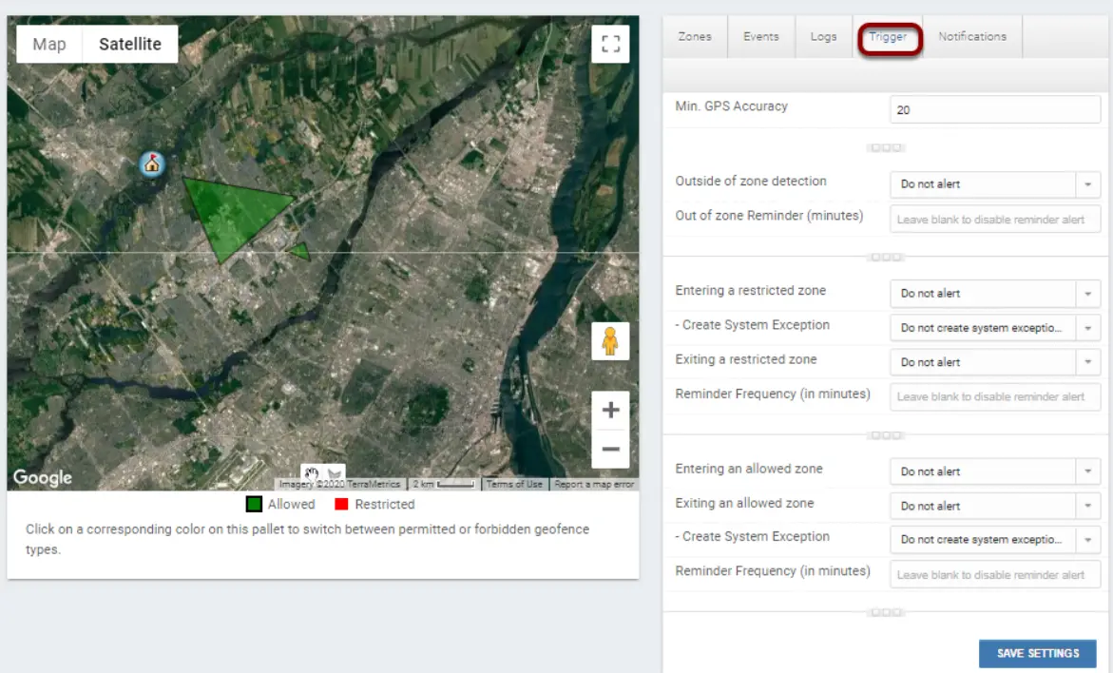Viewport: 1113px width, 673px height.
Task: Select the green Allowed geofence swatch
Action: pos(253,505)
